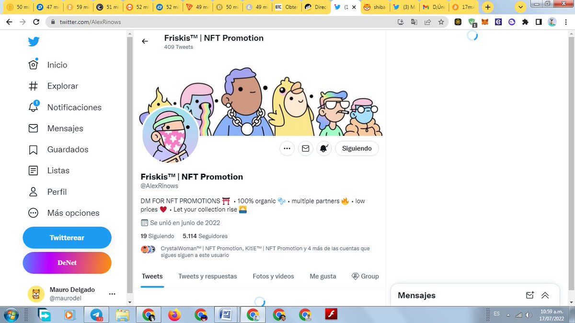
Task: Switch to the Obte BTC tab
Action: point(286,7)
